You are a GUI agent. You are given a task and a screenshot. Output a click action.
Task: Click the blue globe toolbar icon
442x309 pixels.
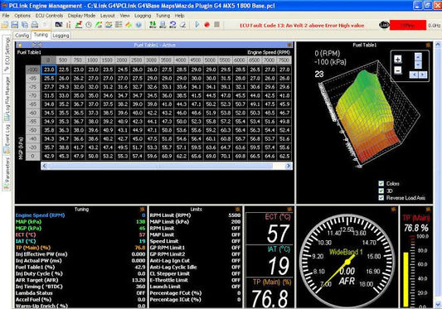tap(138, 25)
